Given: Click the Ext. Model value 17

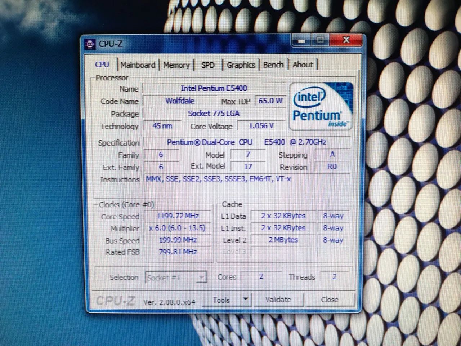Looking at the screenshot, I should coord(248,167).
